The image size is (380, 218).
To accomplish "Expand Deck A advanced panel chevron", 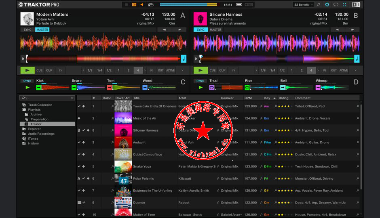I will [182, 70].
